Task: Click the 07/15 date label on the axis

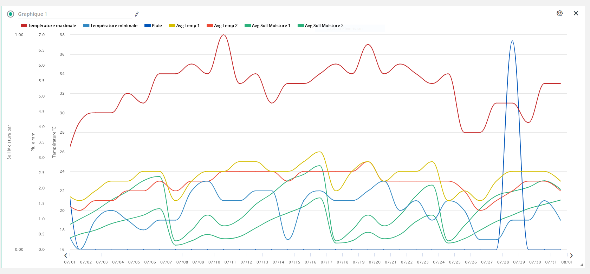Action: [x=294, y=262]
